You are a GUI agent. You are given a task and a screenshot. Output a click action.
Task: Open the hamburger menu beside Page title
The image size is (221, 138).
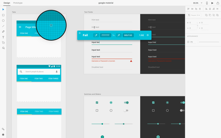pyautogui.click(x=20, y=27)
